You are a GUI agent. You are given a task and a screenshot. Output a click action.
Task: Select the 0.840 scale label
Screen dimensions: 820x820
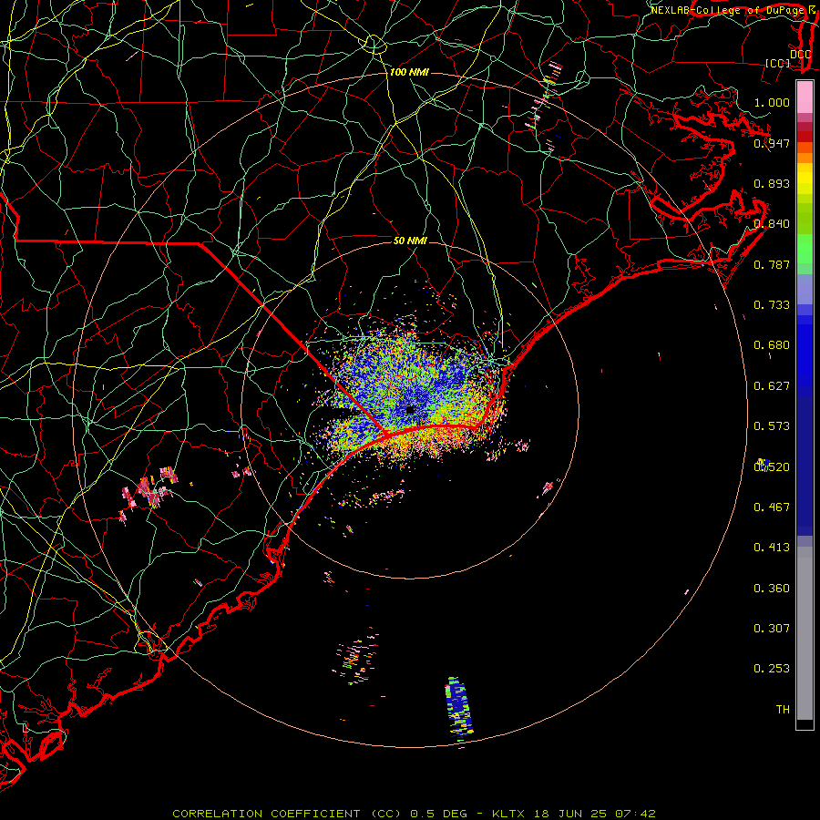click(772, 224)
